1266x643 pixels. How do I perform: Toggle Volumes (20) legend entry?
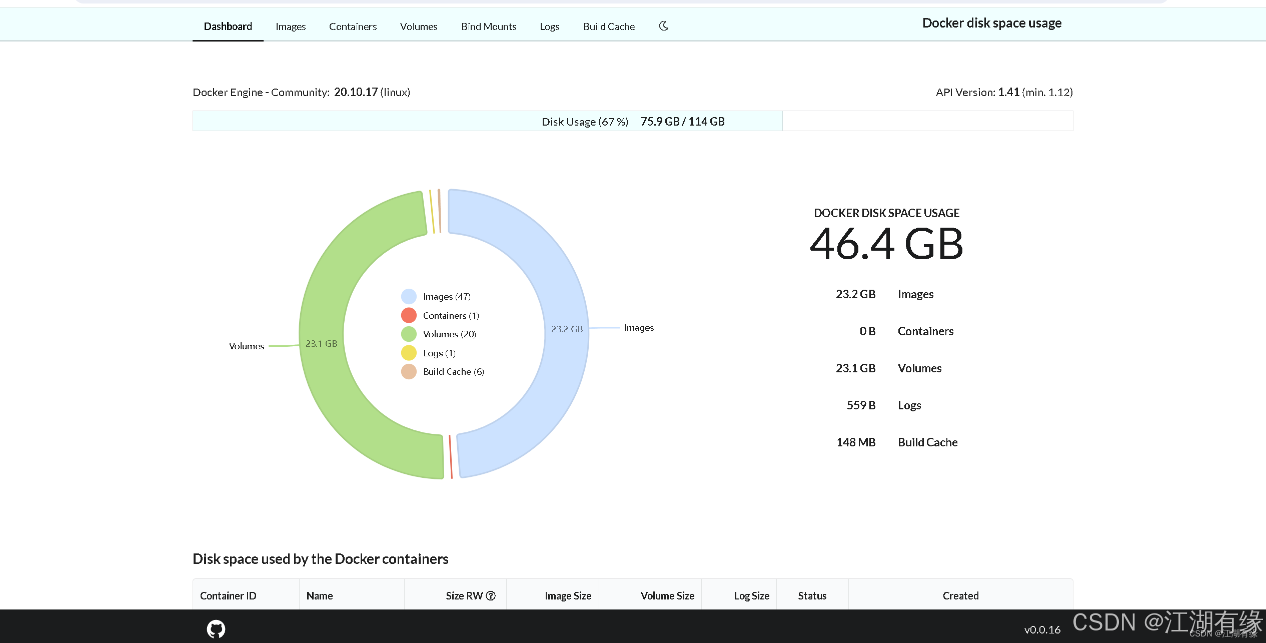(x=439, y=334)
